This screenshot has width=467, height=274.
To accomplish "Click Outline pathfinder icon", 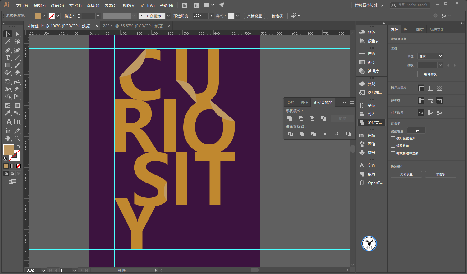I will [337, 134].
